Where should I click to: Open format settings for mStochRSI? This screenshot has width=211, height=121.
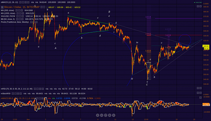16,94
